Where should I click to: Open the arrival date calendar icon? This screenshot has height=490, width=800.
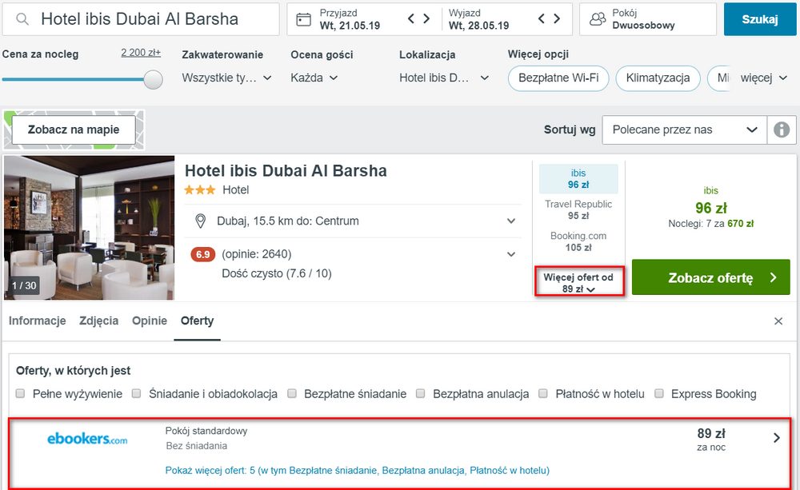303,19
